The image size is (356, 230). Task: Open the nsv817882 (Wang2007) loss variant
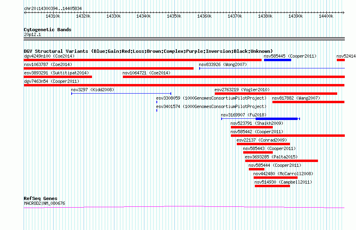tap(308, 102)
